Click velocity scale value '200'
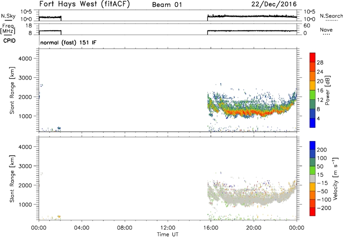343x237 pixels. (x=322, y=150)
